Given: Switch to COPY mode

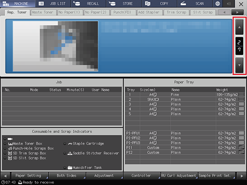Looking at the screenshot, I should pyautogui.click(x=159, y=3).
